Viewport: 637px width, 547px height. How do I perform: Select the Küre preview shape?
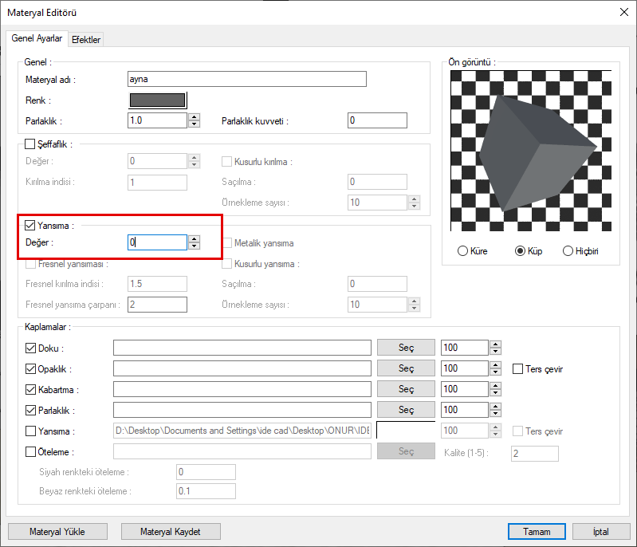pyautogui.click(x=463, y=251)
